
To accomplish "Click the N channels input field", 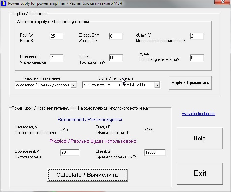I will 56,58.
